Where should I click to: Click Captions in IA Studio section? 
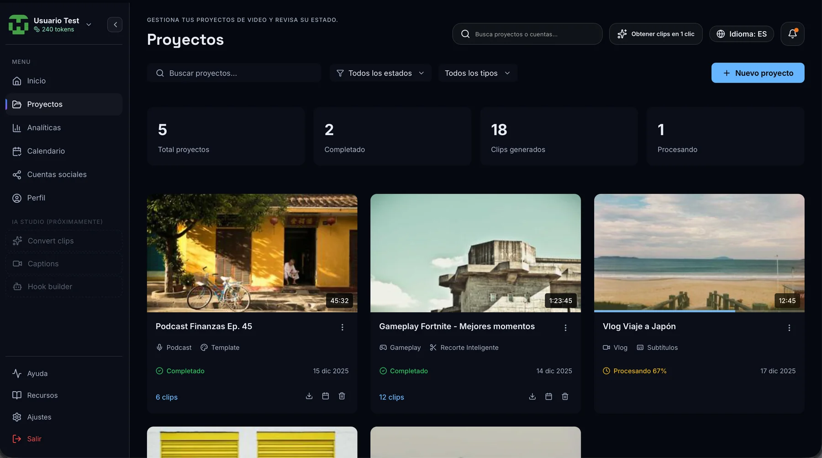(x=64, y=263)
